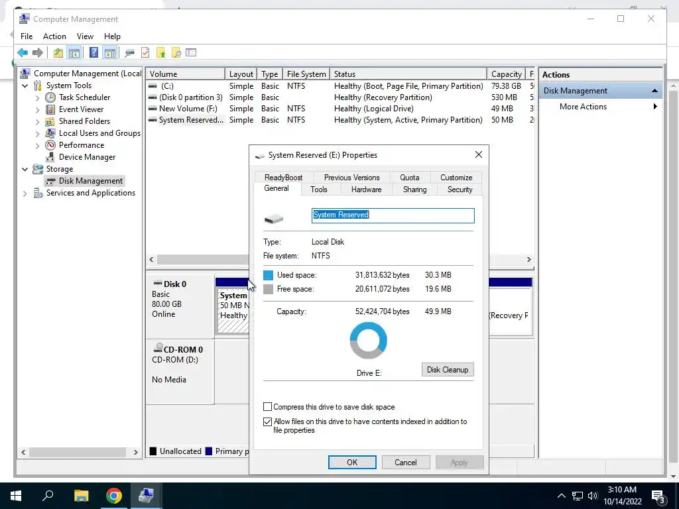This screenshot has width=679, height=509.
Task: Launch Google Chrome from taskbar
Action: point(114,496)
